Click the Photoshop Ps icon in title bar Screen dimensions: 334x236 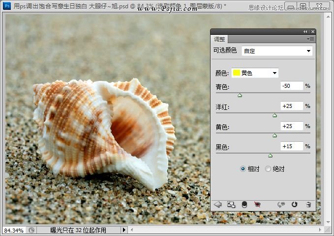click(x=7, y=5)
